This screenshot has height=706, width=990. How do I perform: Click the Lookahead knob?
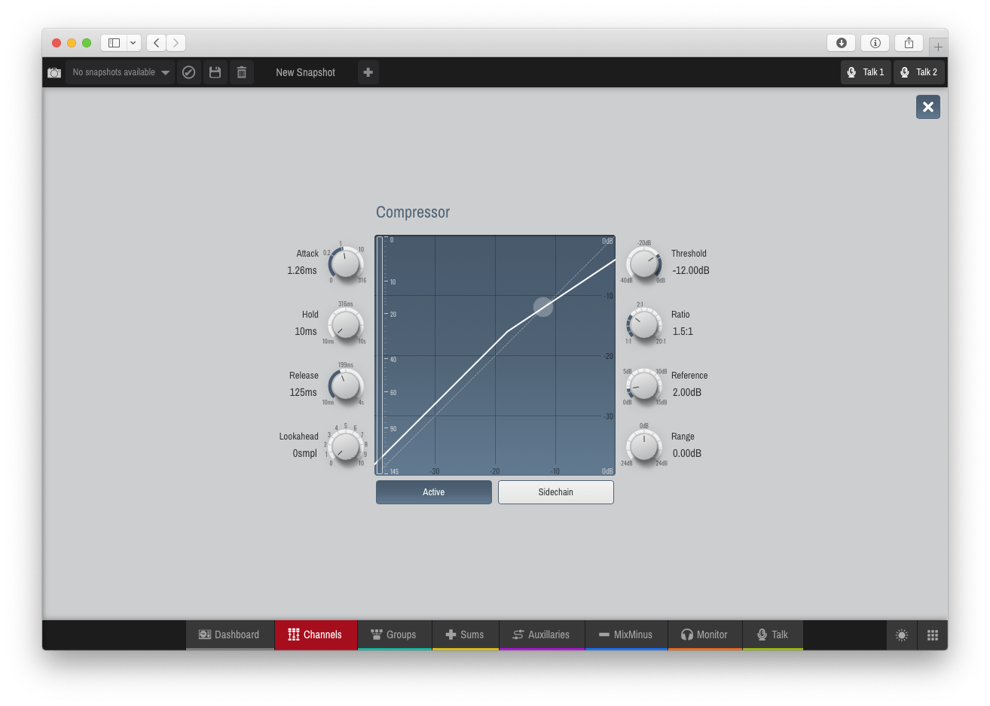tap(346, 446)
